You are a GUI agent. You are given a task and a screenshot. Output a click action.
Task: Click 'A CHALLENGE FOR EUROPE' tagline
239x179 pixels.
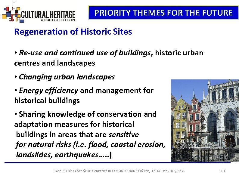(58, 20)
